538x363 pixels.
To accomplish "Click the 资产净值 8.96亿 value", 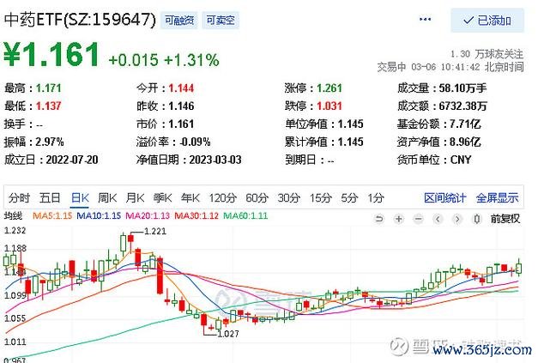I will (465, 142).
